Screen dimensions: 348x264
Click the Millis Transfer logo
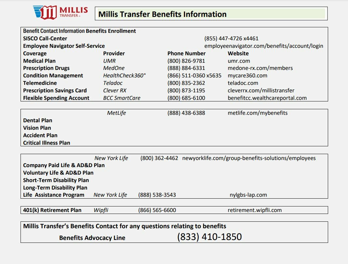tap(60, 12)
